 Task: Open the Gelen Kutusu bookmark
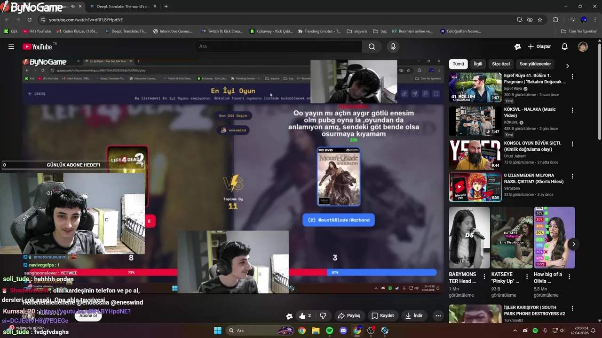(x=77, y=31)
